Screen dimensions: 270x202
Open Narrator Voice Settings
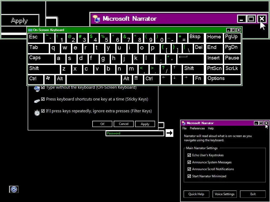(x=225, y=194)
